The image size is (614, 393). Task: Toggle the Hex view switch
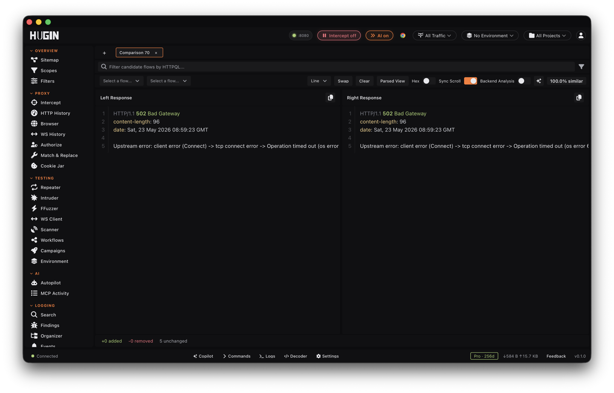tap(428, 81)
